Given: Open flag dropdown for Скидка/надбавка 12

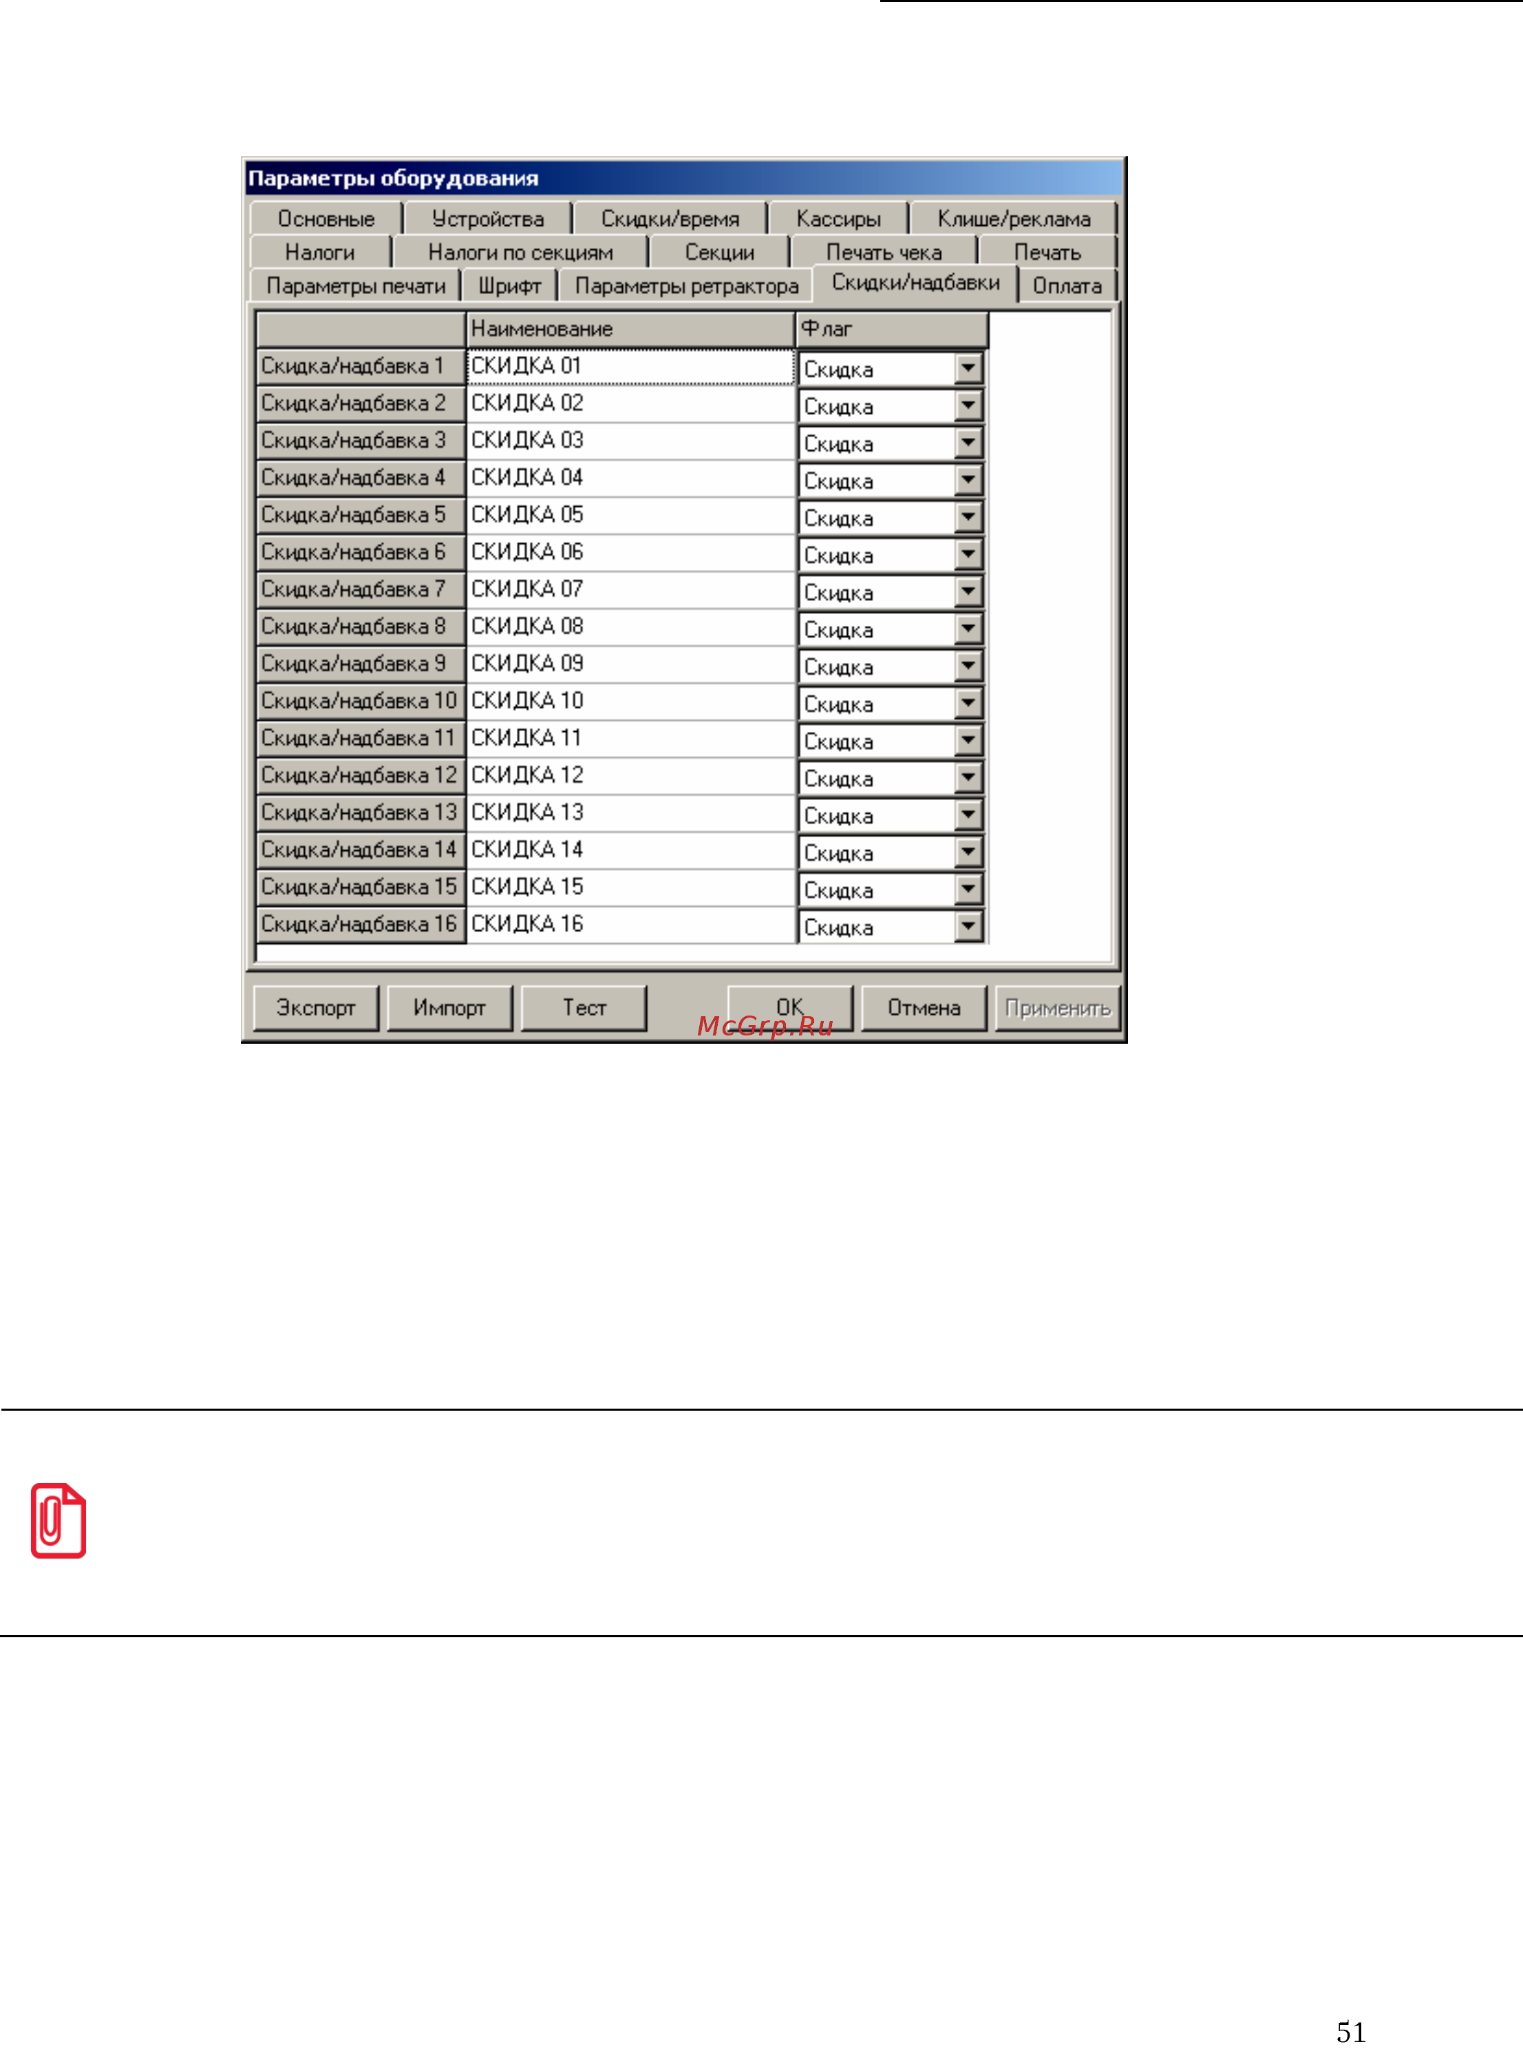Looking at the screenshot, I should 968,779.
